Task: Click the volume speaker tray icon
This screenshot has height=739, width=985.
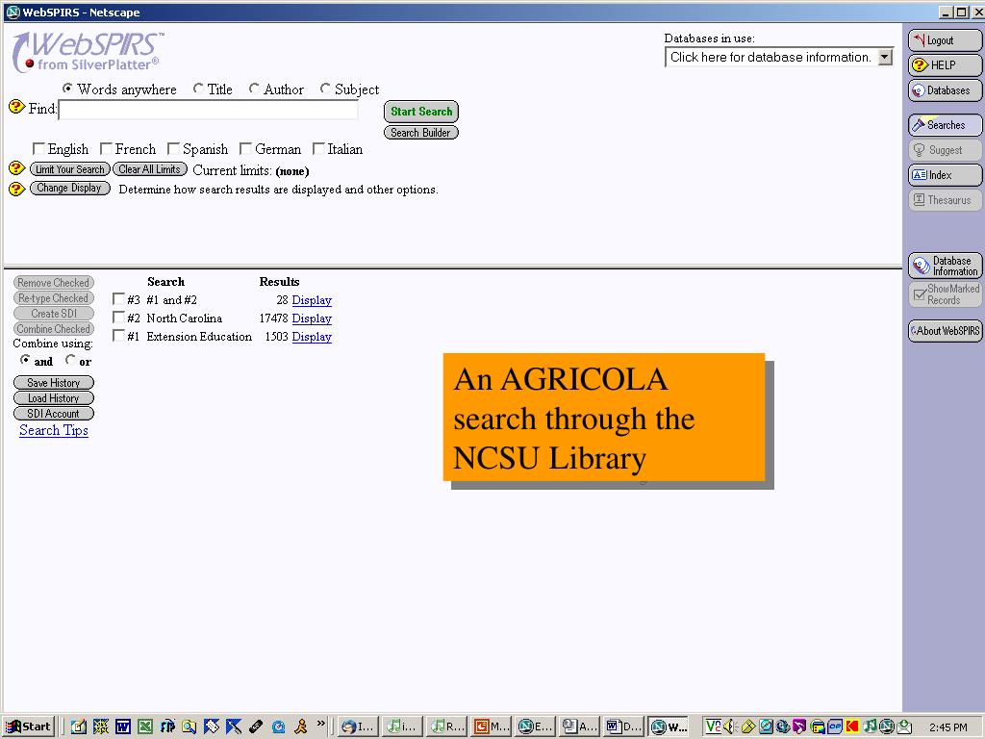Action: pyautogui.click(x=729, y=726)
